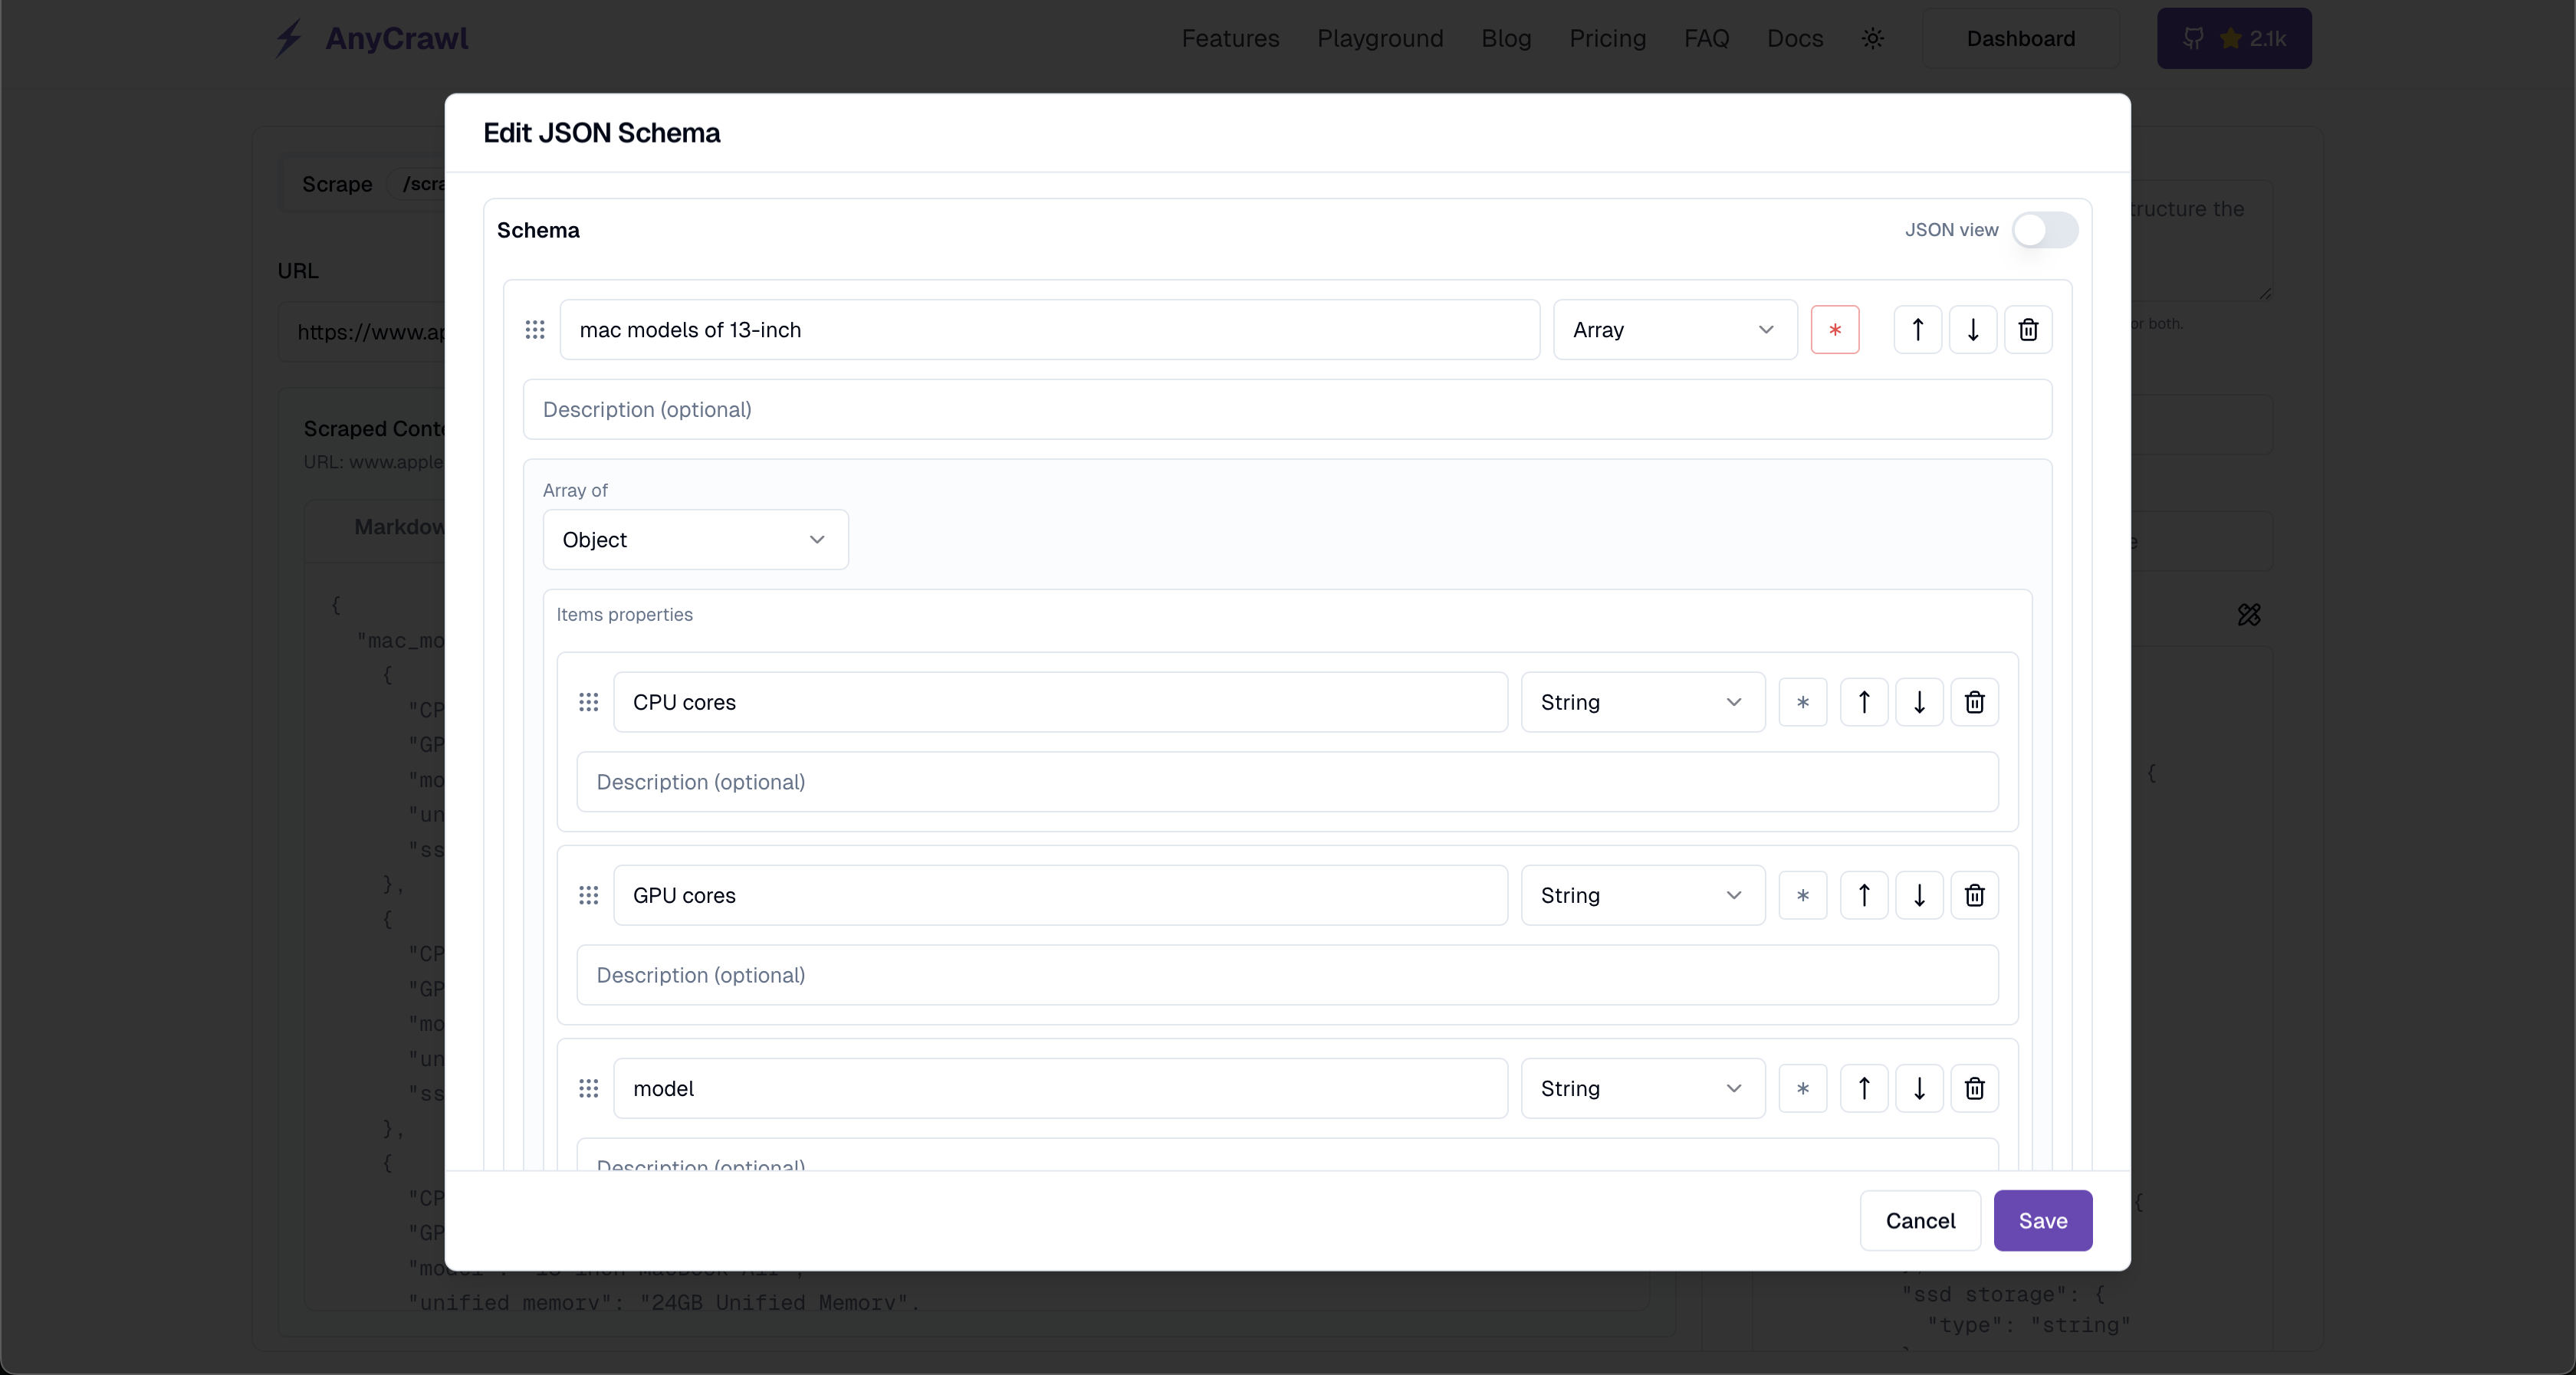
Task: Delete the model property
Action: click(1975, 1088)
